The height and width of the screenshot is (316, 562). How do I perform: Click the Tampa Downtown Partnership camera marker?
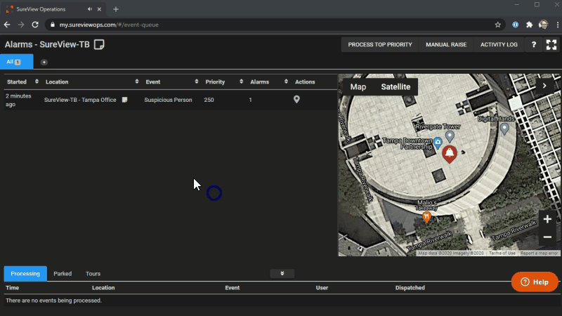coord(438,143)
